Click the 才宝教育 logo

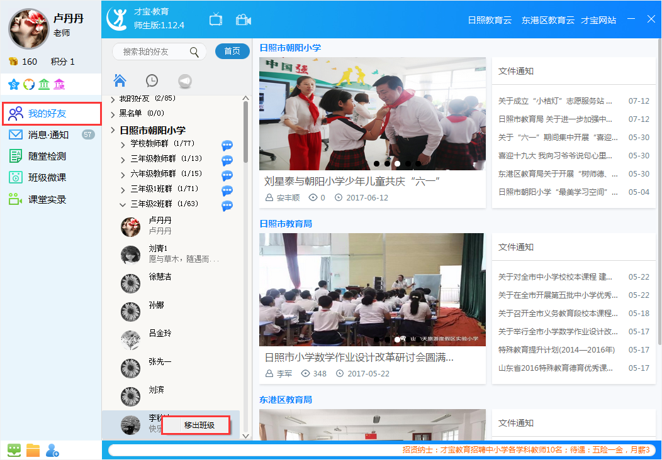(117, 19)
